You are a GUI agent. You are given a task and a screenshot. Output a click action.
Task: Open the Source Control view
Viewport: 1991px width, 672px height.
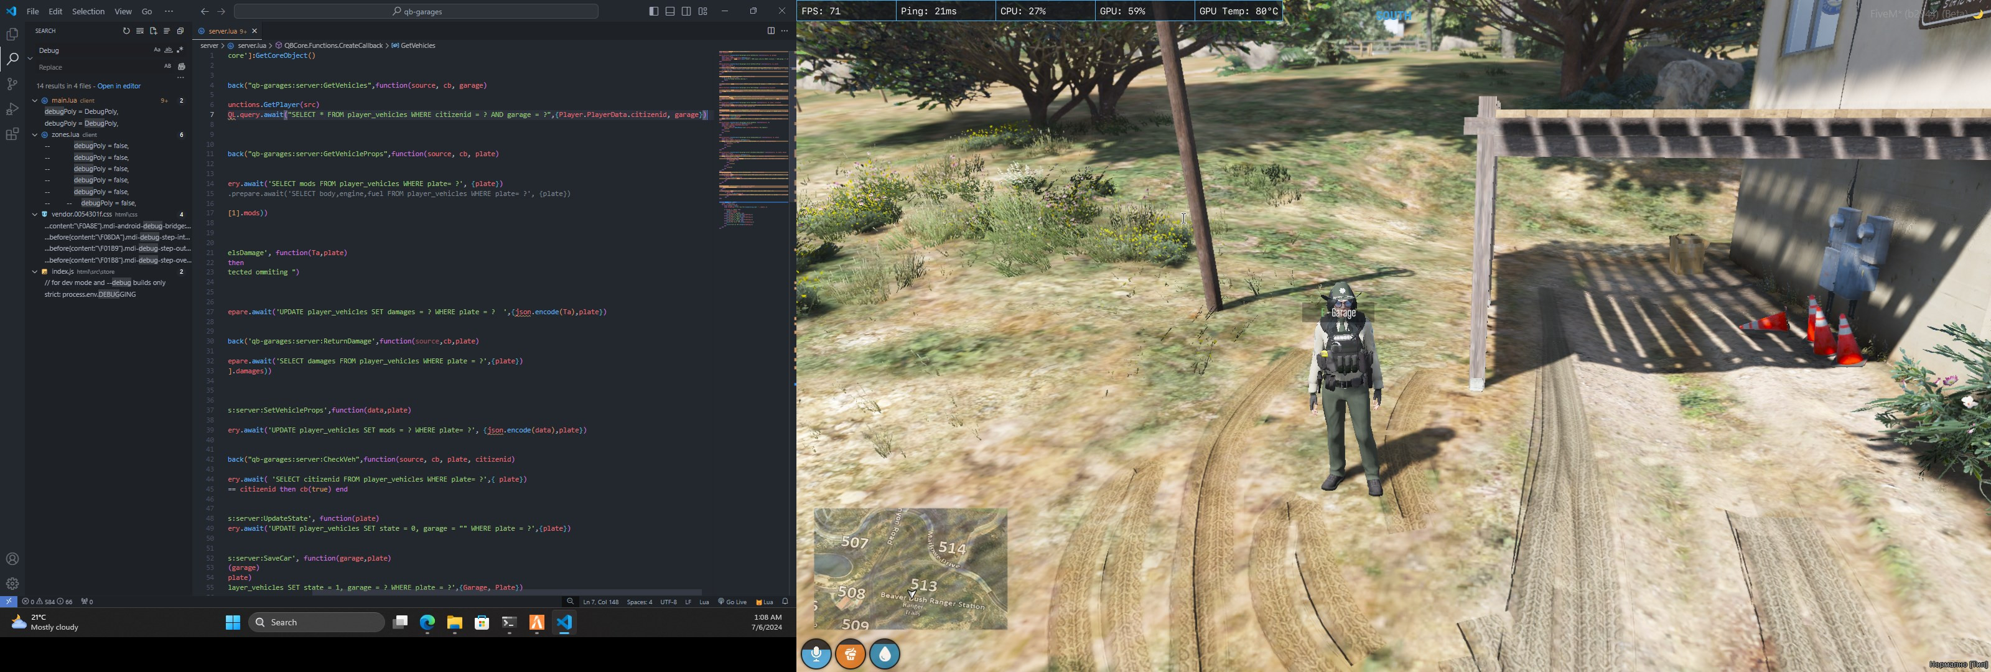click(12, 83)
